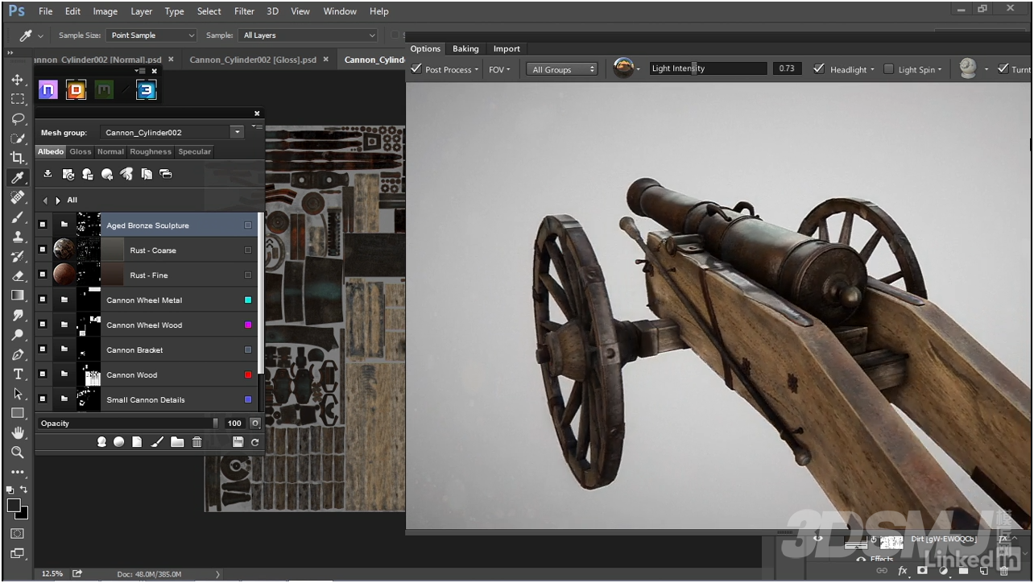
Task: Toggle visibility box of Small Cannon Details
Action: pyautogui.click(x=43, y=400)
